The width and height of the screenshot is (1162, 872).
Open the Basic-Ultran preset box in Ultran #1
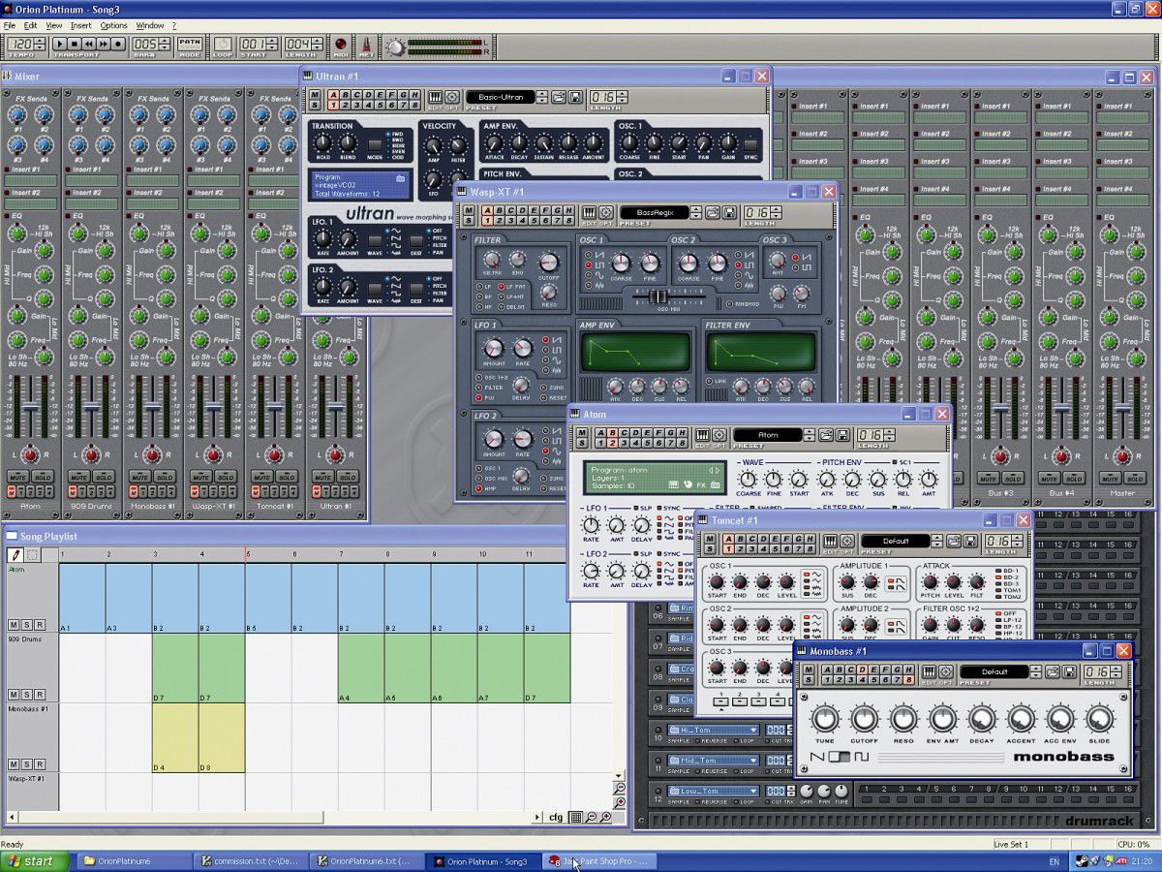[501, 97]
